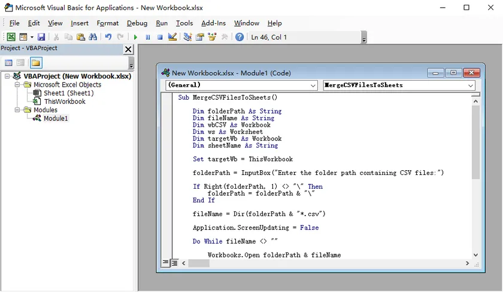Toggle Design Mode icon
The height and width of the screenshot is (292, 503).
172,37
